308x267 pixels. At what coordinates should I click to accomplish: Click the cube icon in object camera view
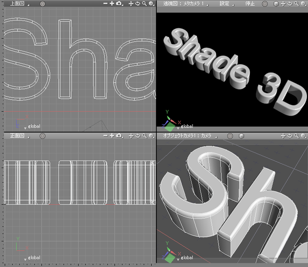point(241,136)
